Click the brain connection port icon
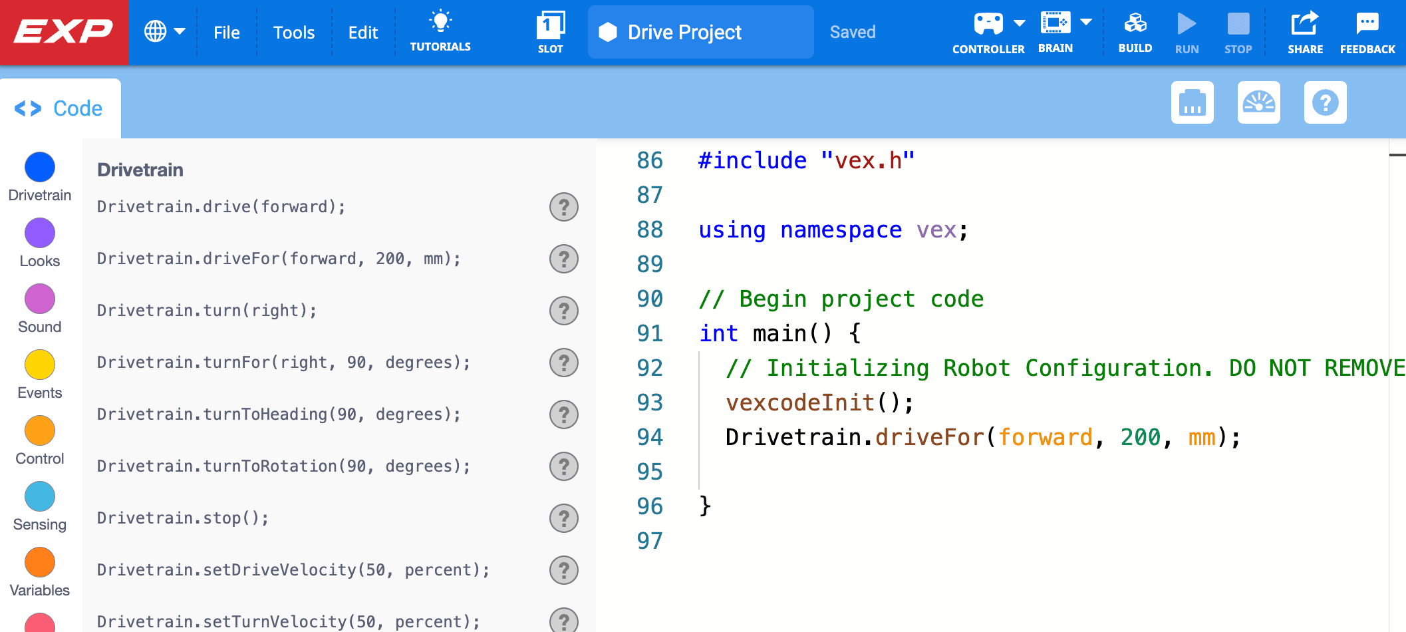The image size is (1406, 632). (1192, 102)
